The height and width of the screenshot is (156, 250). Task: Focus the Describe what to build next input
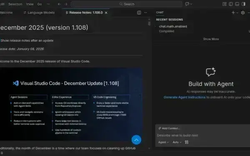(202, 136)
